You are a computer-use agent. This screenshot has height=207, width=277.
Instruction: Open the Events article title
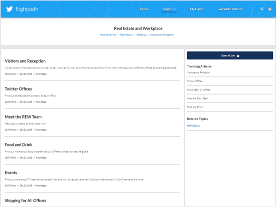click(x=11, y=172)
